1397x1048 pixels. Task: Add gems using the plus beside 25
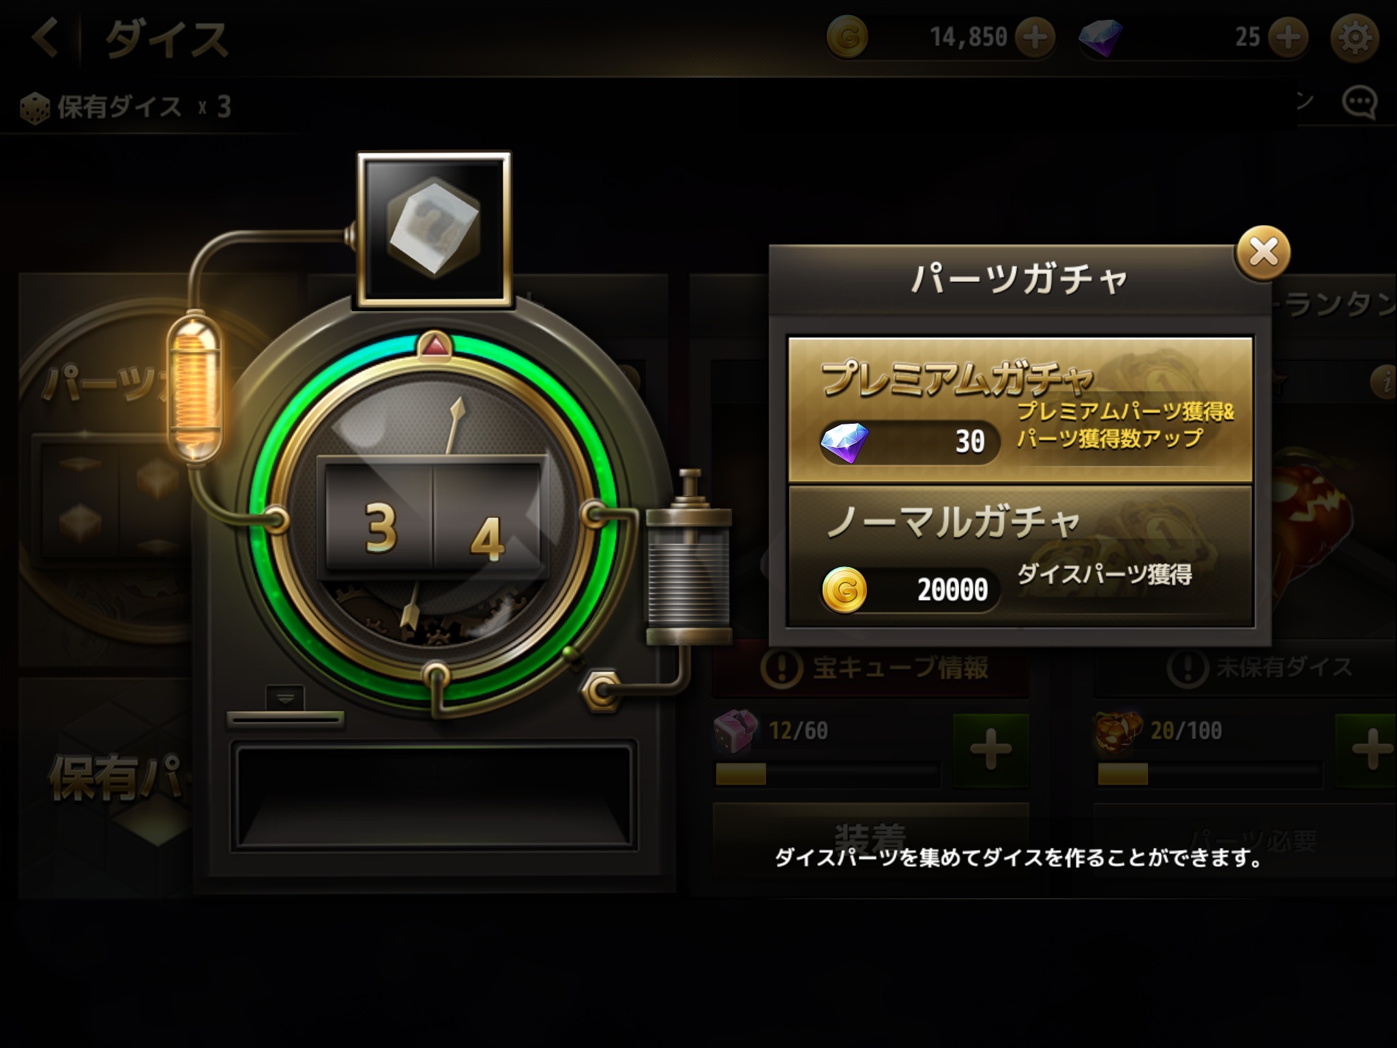1289,37
